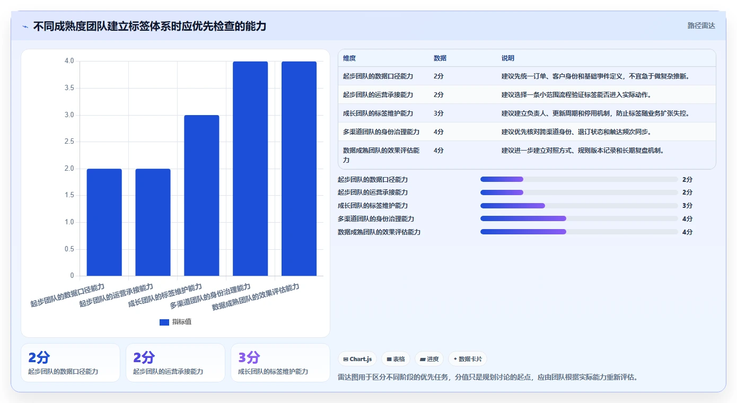Image resolution: width=737 pixels, height=403 pixels.
Task: Click the 3分 value beside 成长团队 progress bar
Action: pos(687,206)
